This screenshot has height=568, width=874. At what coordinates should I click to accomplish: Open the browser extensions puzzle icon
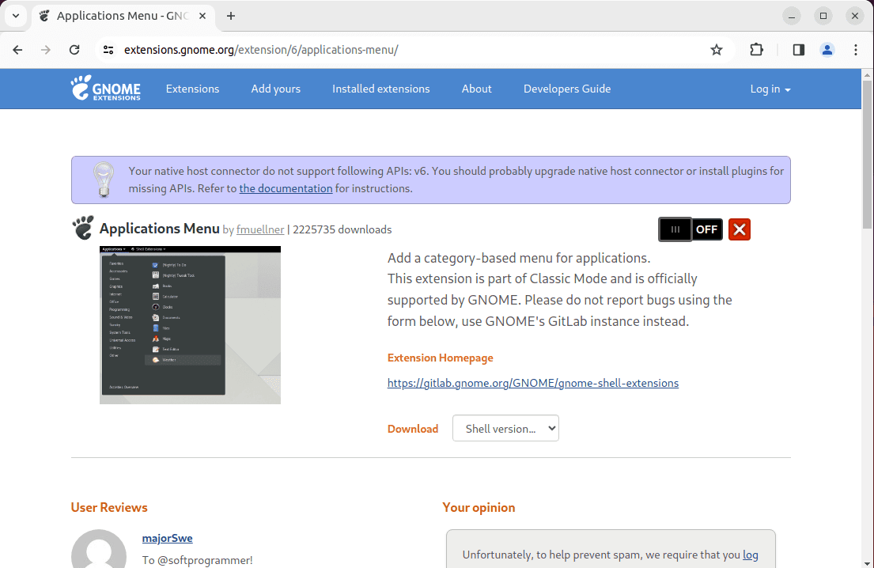pos(756,49)
